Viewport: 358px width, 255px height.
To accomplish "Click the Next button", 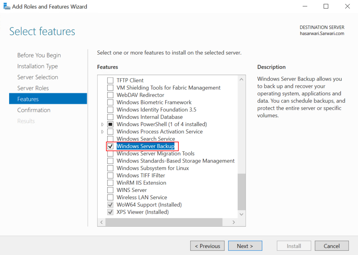I will tap(245, 246).
